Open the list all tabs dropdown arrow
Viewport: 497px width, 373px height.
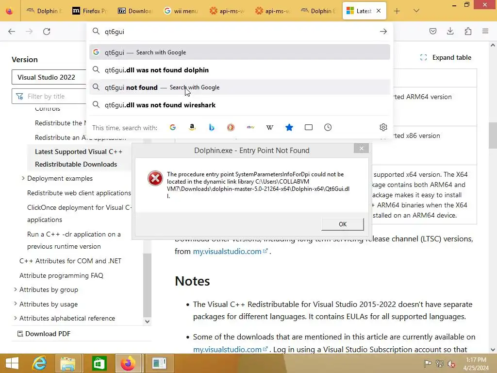[x=416, y=11]
